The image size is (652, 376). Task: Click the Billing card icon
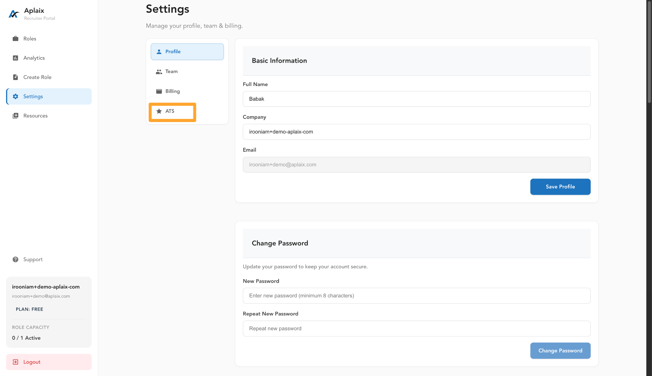[159, 91]
